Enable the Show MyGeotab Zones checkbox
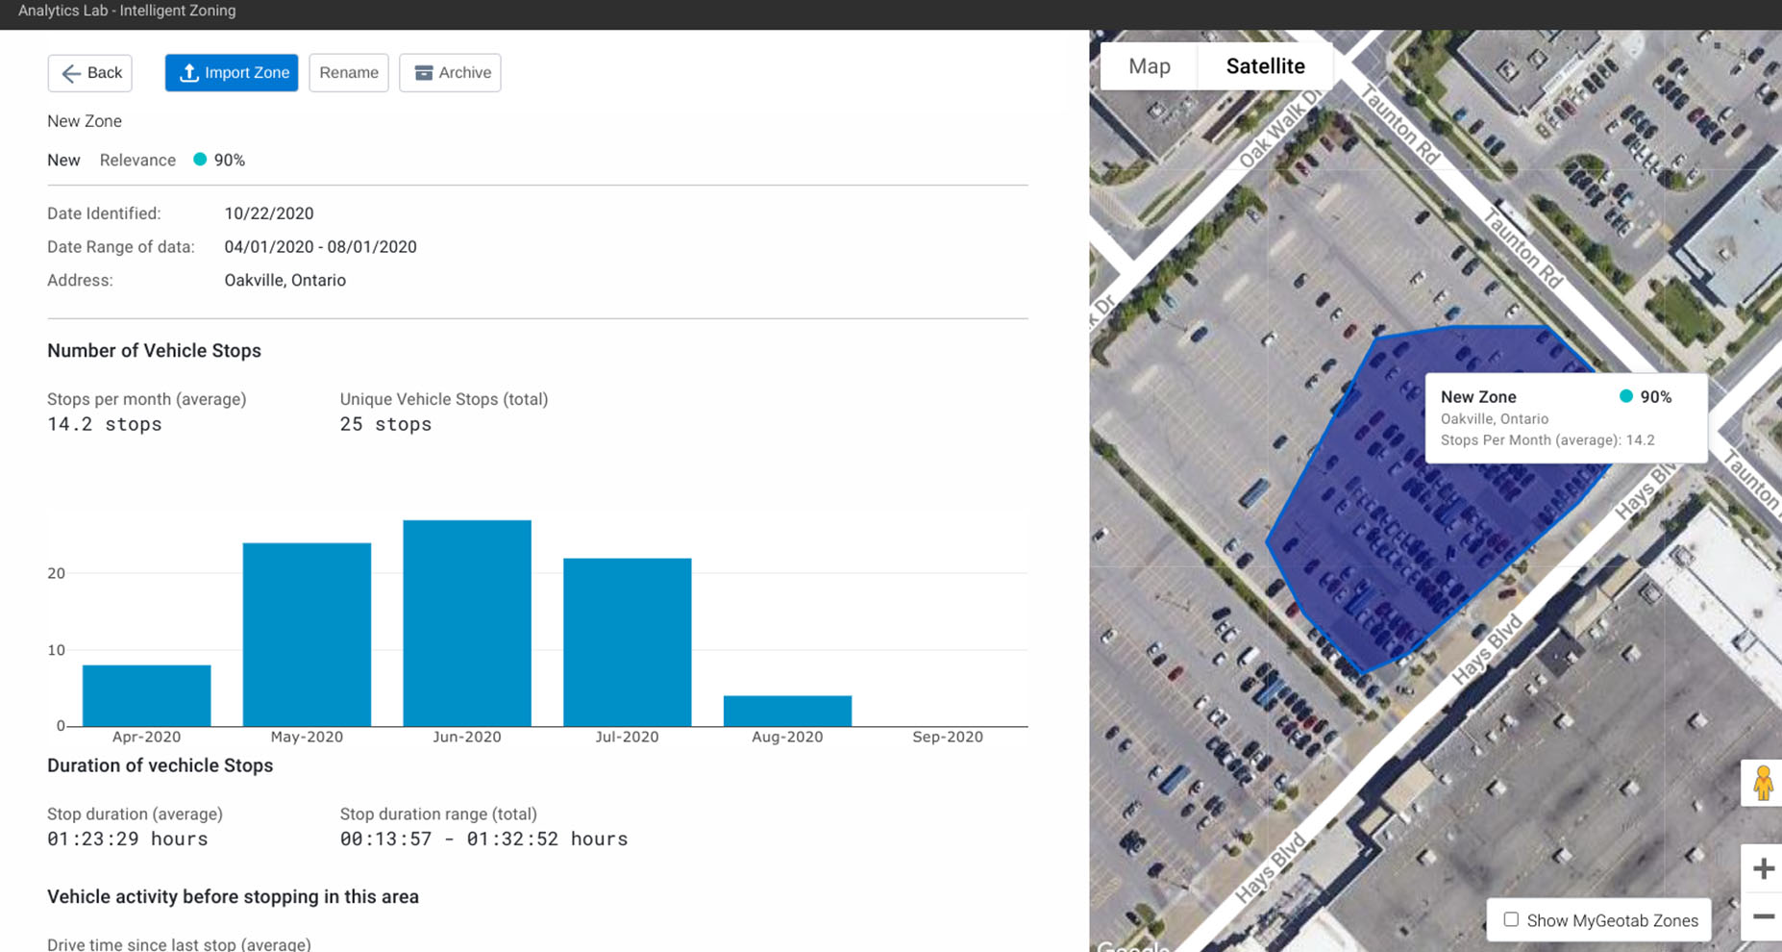This screenshot has width=1782, height=952. pos(1511,920)
